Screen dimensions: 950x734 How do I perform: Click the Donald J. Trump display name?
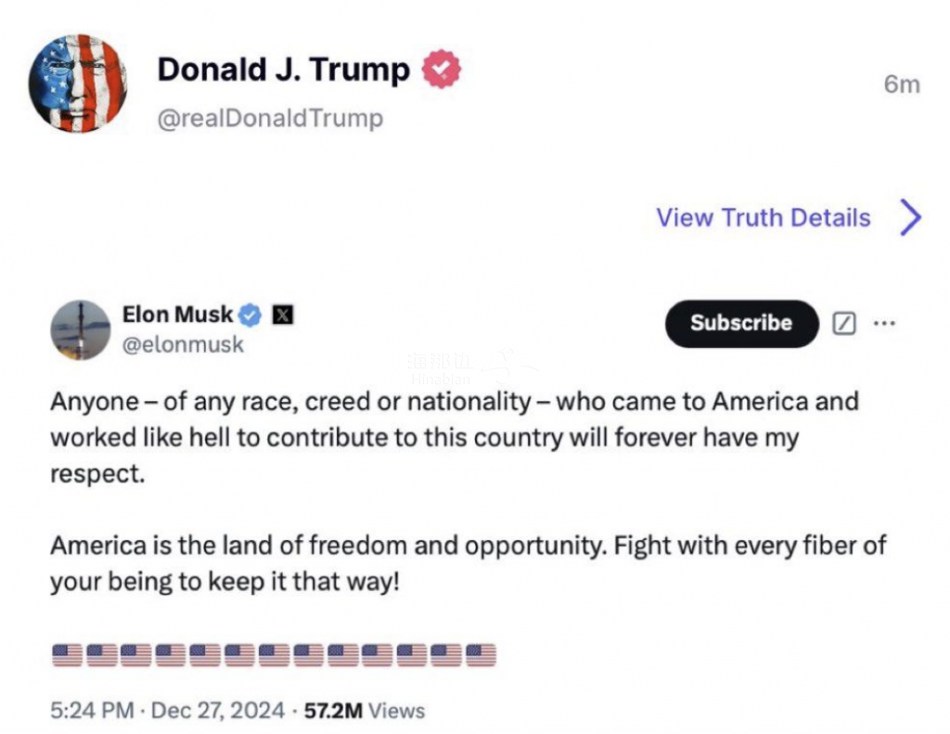(x=284, y=69)
